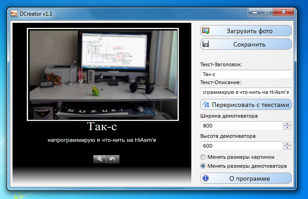Increase Ширина демотиватора with up arrow
This screenshot has width=308, height=199.
tap(287, 123)
